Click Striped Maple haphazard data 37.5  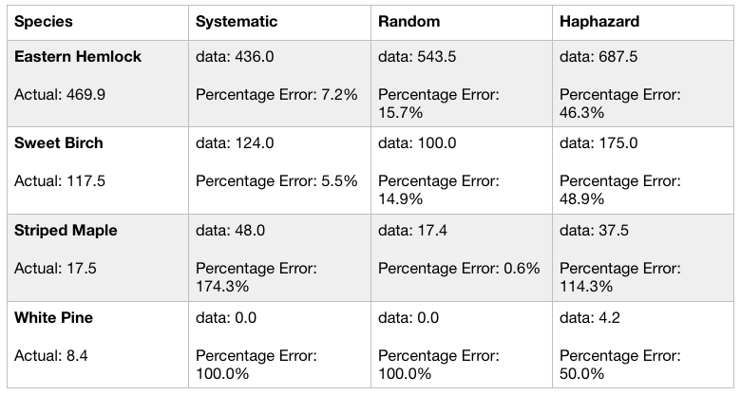click(x=595, y=231)
